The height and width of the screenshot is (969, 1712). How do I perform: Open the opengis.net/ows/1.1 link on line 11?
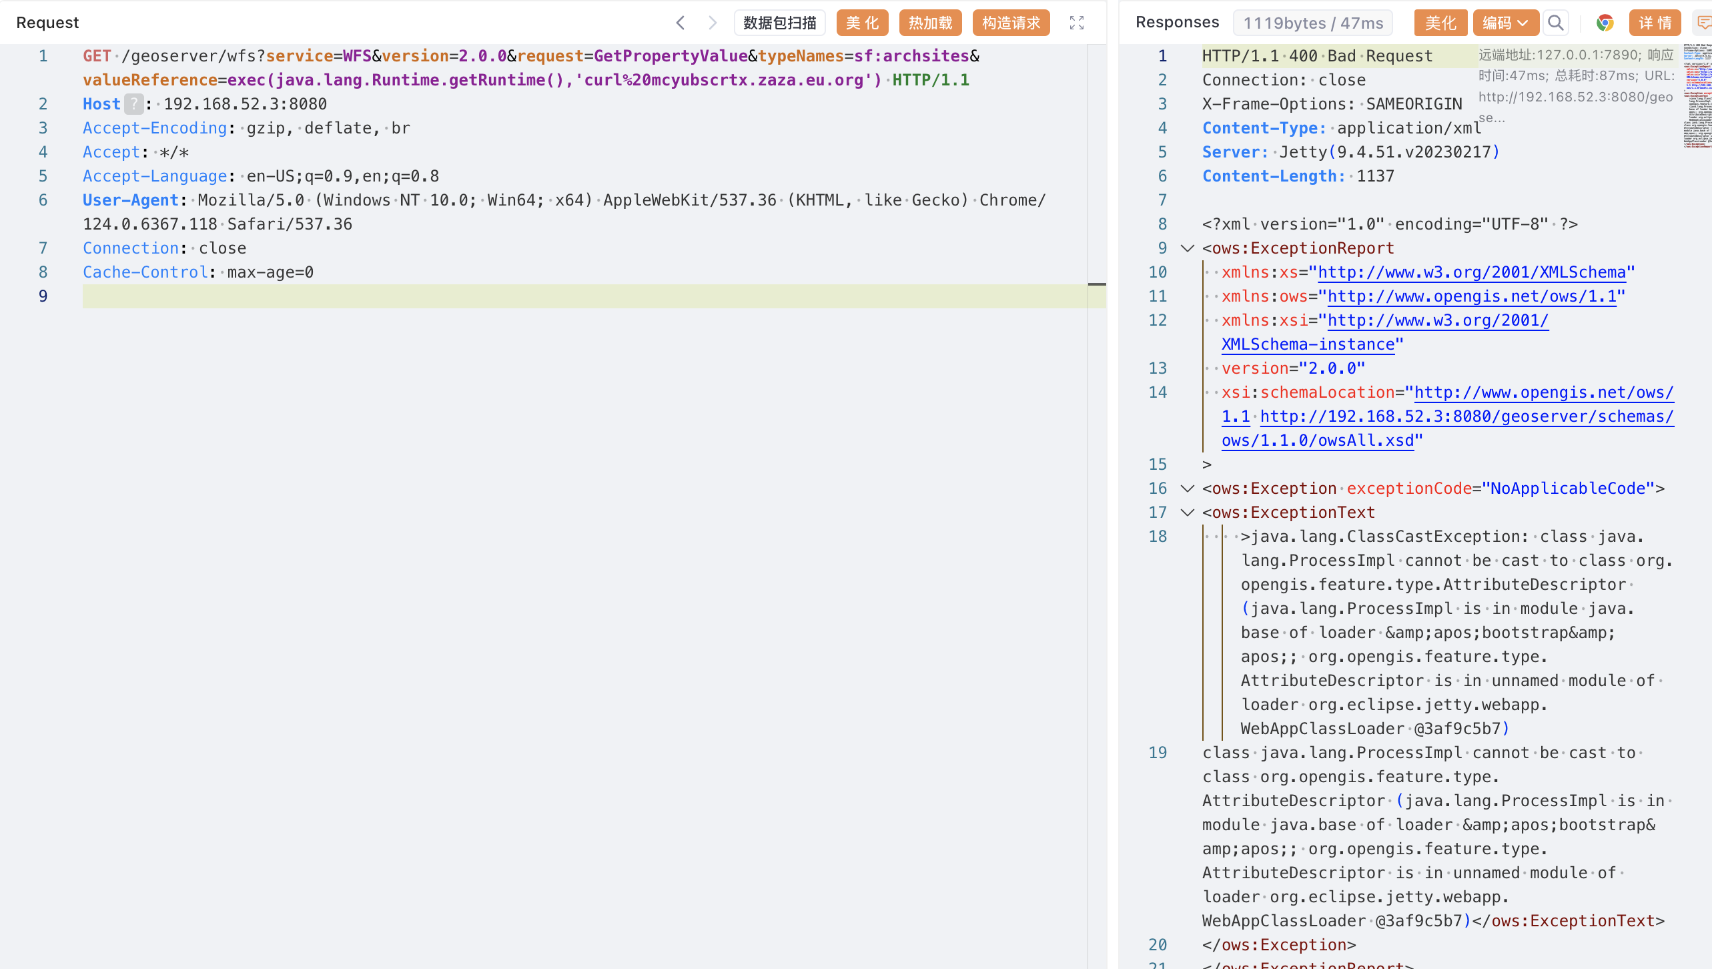click(x=1471, y=296)
